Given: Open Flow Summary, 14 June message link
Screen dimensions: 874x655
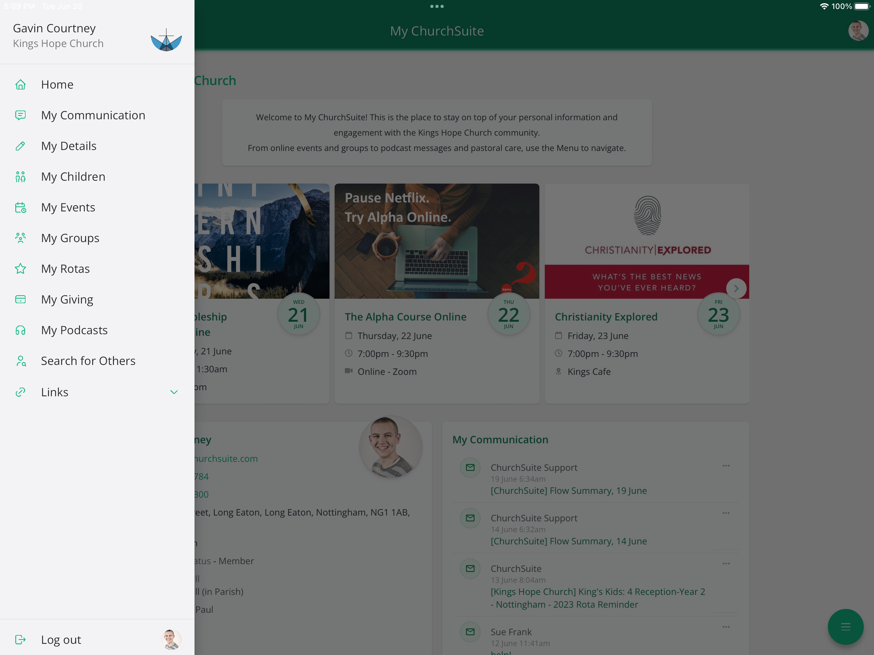Looking at the screenshot, I should [x=568, y=541].
